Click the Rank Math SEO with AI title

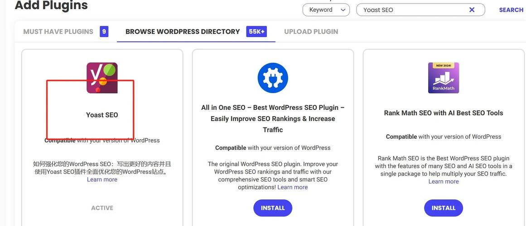tap(444, 113)
